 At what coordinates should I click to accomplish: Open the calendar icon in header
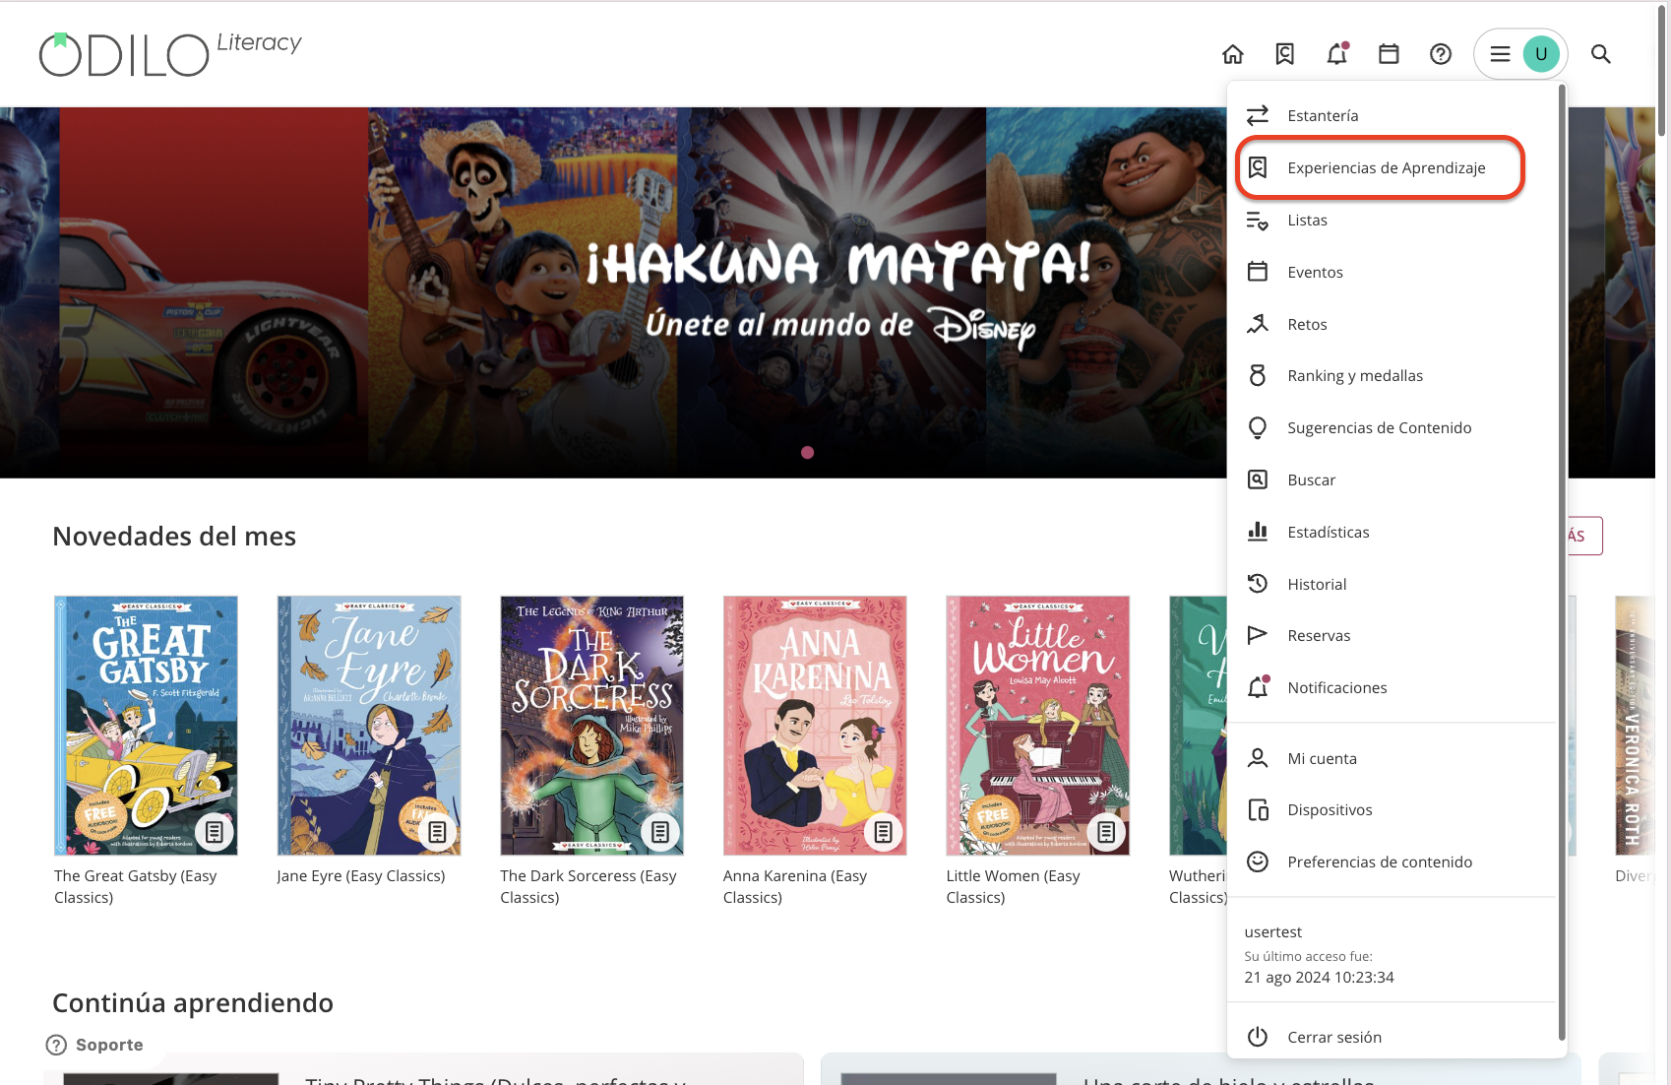coord(1389,54)
